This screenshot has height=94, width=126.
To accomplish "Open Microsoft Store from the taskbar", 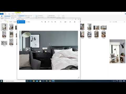I will [x=40, y=81].
